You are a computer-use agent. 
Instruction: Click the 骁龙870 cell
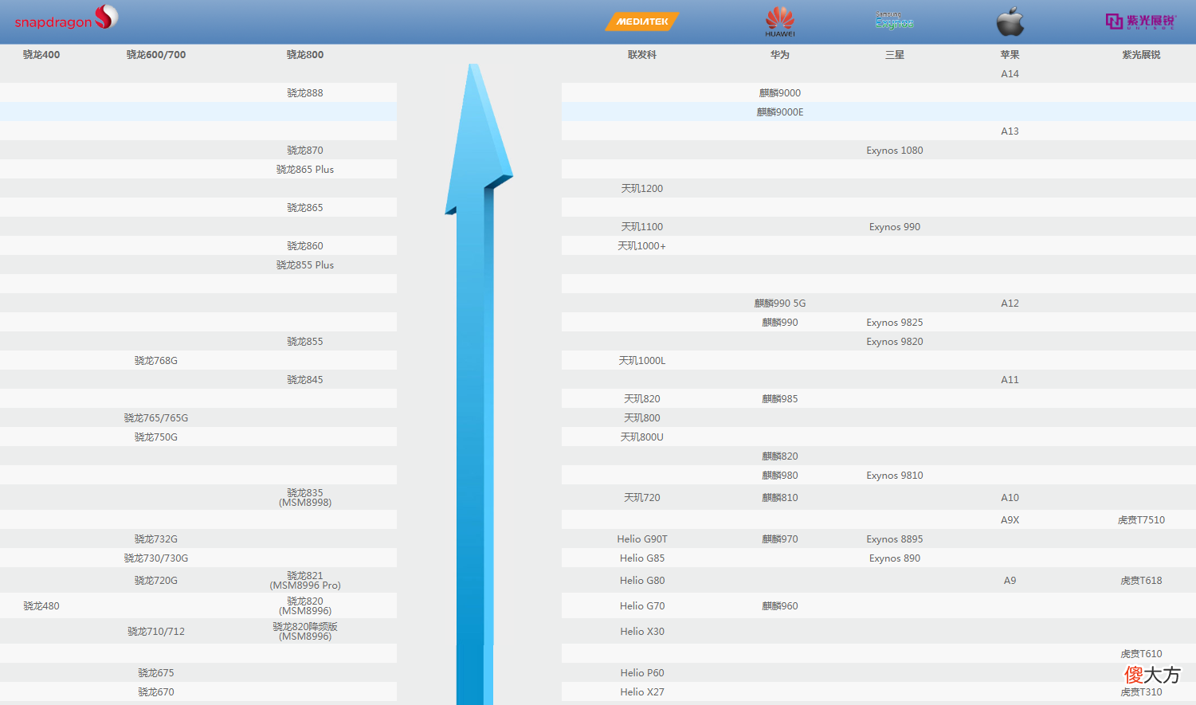click(x=305, y=151)
